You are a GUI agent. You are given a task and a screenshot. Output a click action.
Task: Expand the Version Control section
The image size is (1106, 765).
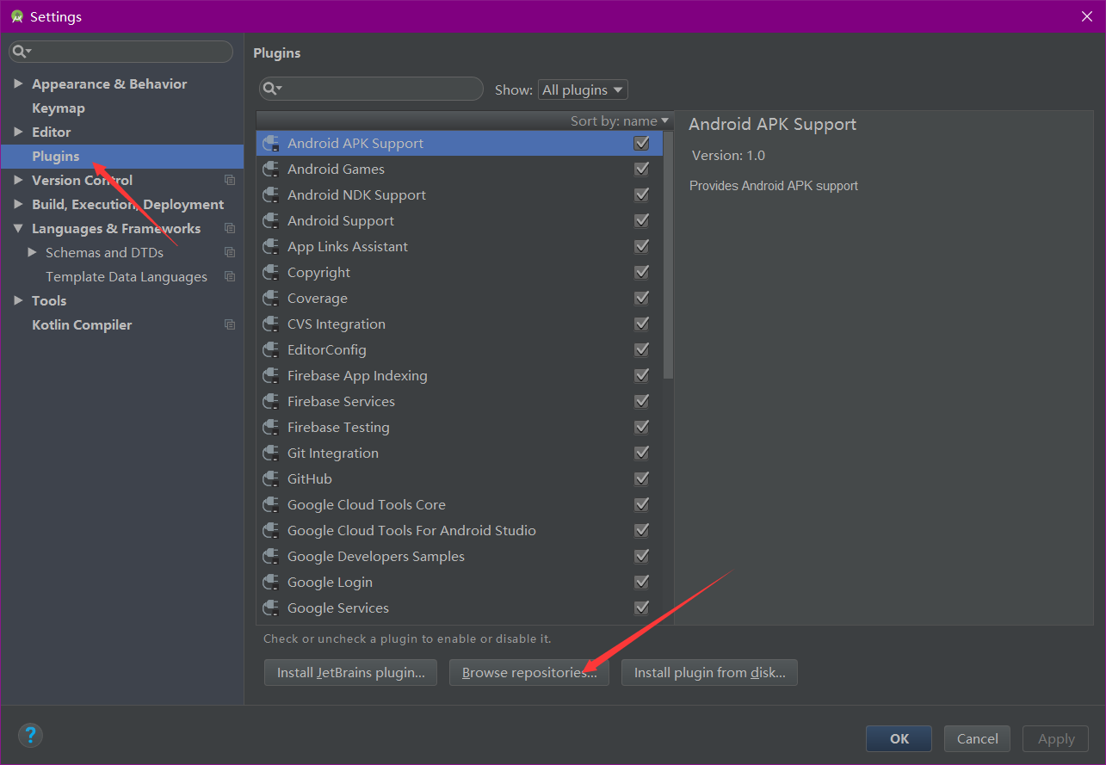coord(18,180)
